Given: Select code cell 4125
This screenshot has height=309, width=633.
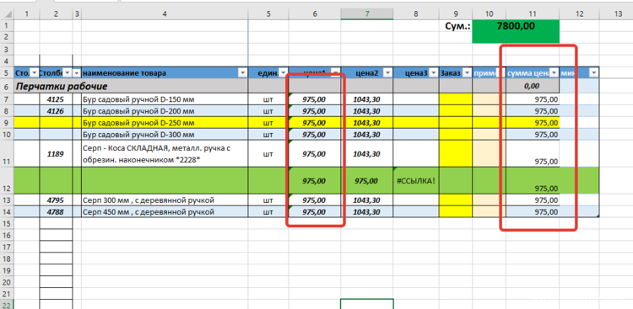Looking at the screenshot, I should tap(56, 99).
